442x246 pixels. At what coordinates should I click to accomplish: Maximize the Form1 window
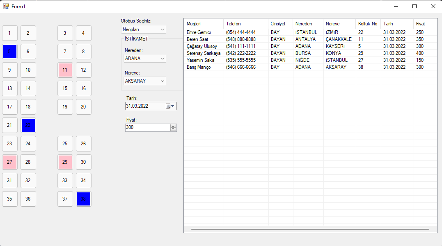pos(415,6)
